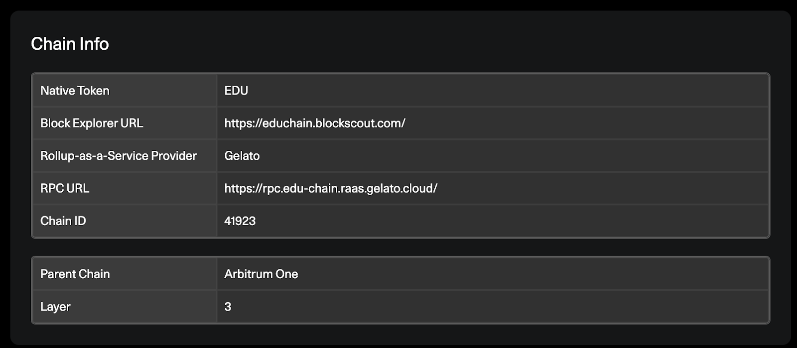Select the Gelato provider value
Image resolution: width=797 pixels, height=348 pixels.
tap(242, 156)
